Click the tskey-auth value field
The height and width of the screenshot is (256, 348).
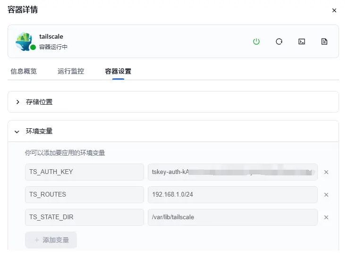click(x=232, y=172)
